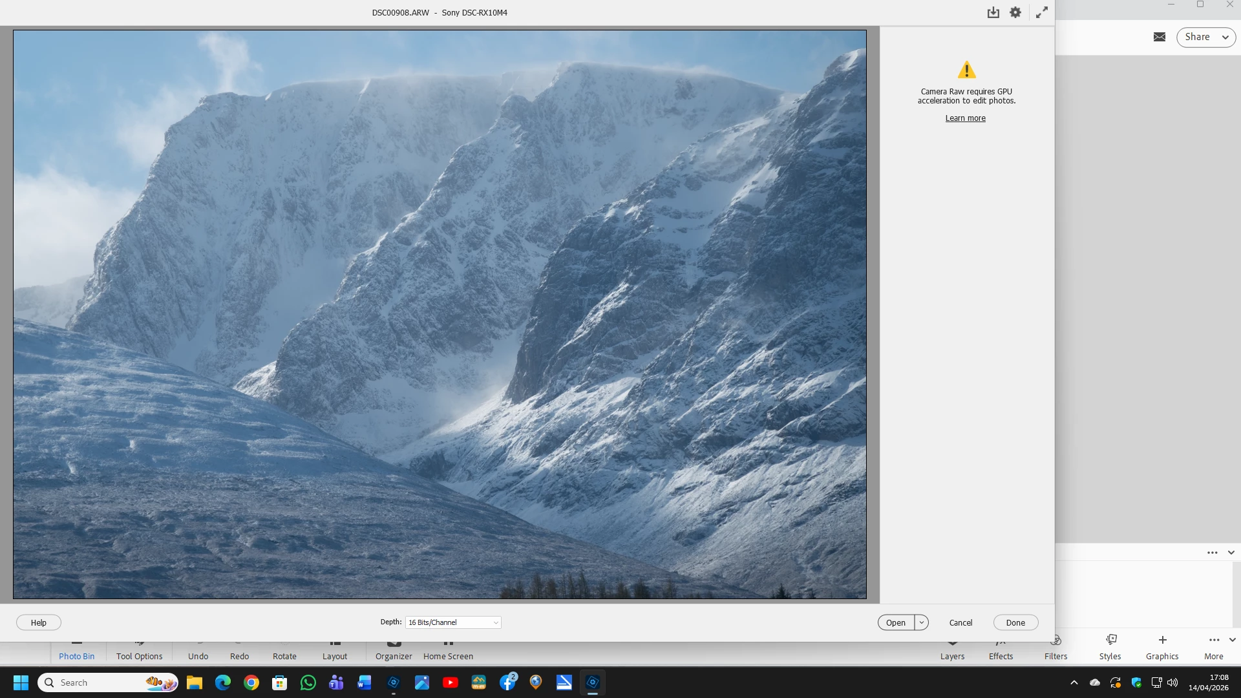Open the Tool Options tab
The image size is (1241, 698).
coord(139,655)
